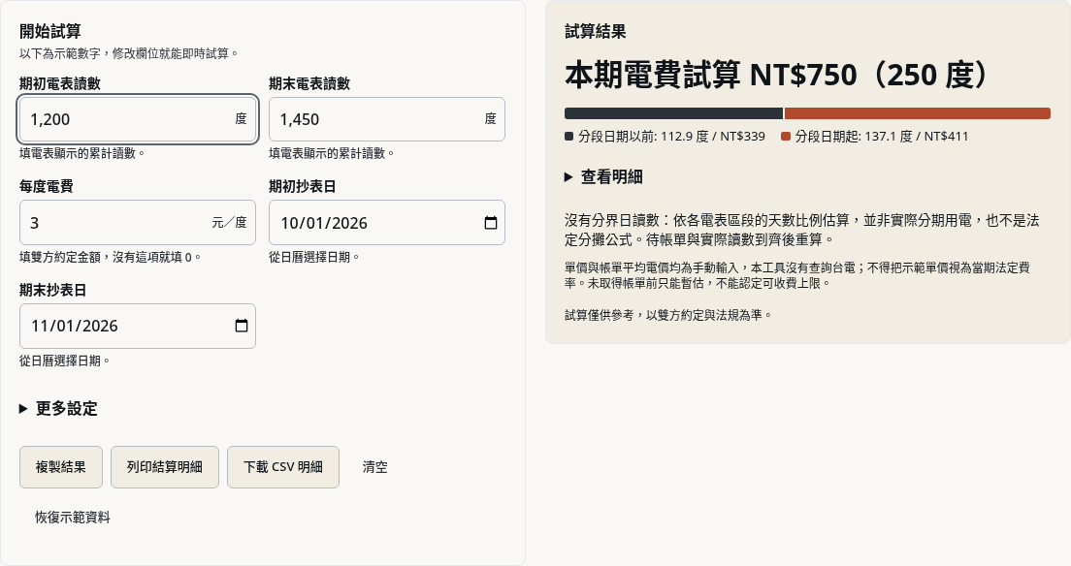Focus the 期末電表讀數 input field
Screen dimensions: 1071x566
pyautogui.click(x=387, y=119)
